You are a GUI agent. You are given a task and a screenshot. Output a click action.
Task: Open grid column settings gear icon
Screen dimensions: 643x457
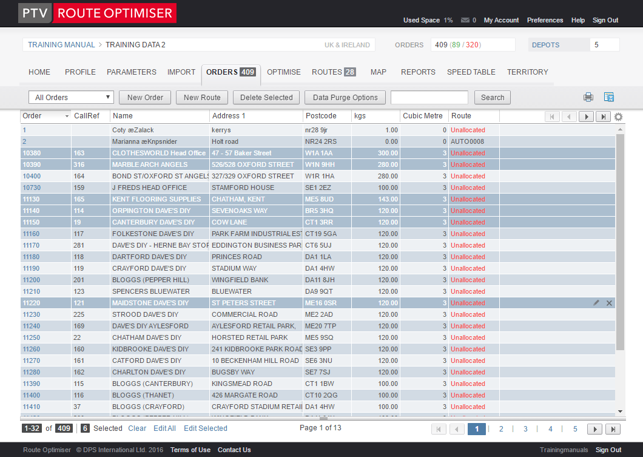(x=618, y=117)
